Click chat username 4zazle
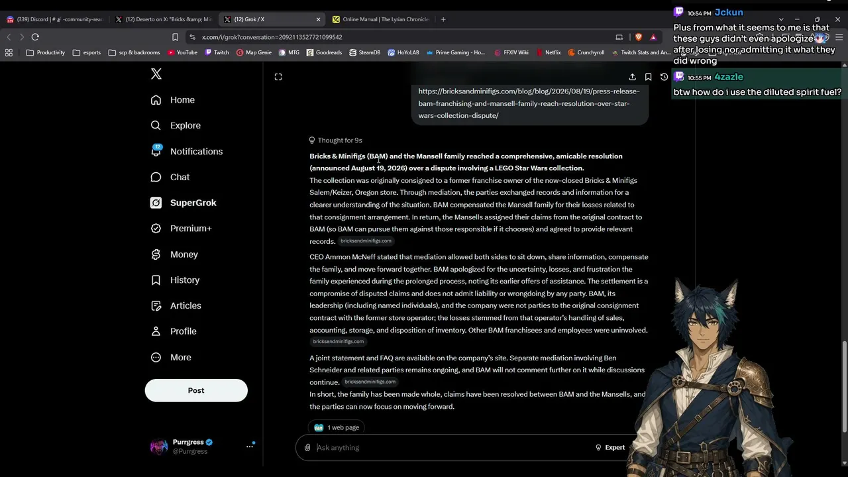 click(x=729, y=78)
